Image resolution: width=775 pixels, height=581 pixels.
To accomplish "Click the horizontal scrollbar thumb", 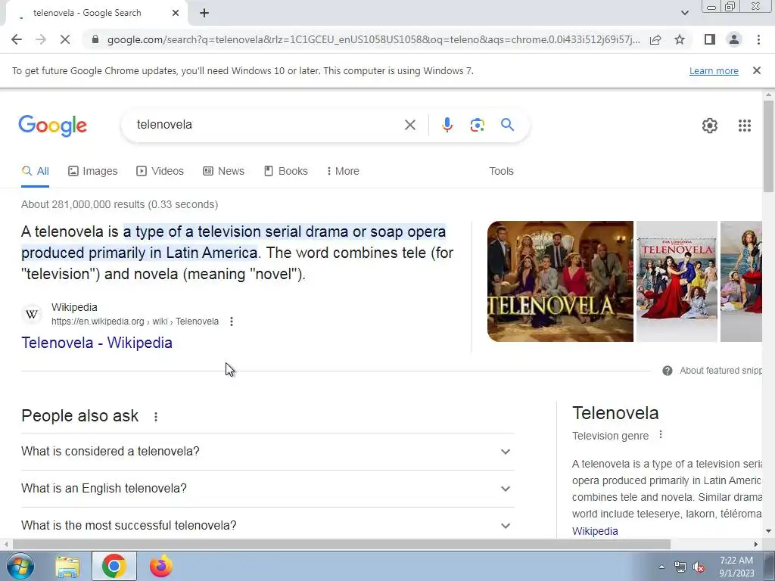I will click(x=341, y=545).
